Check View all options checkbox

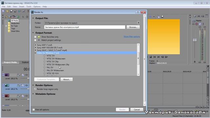(x=33, y=109)
